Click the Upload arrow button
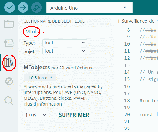Viewport: 158px width, 132px height. point(23,7)
